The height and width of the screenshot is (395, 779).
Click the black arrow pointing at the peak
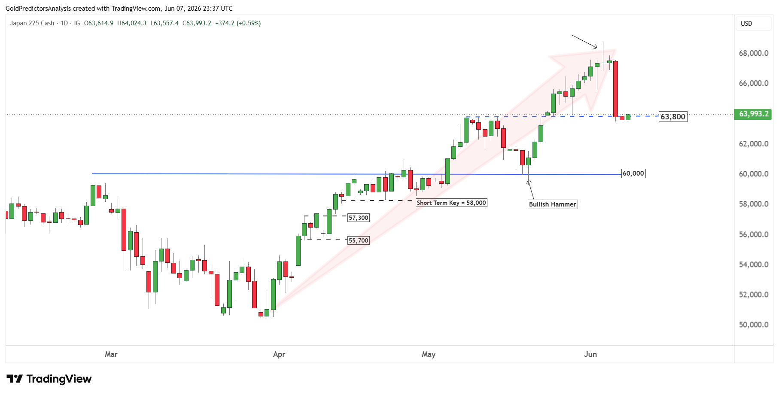[584, 42]
